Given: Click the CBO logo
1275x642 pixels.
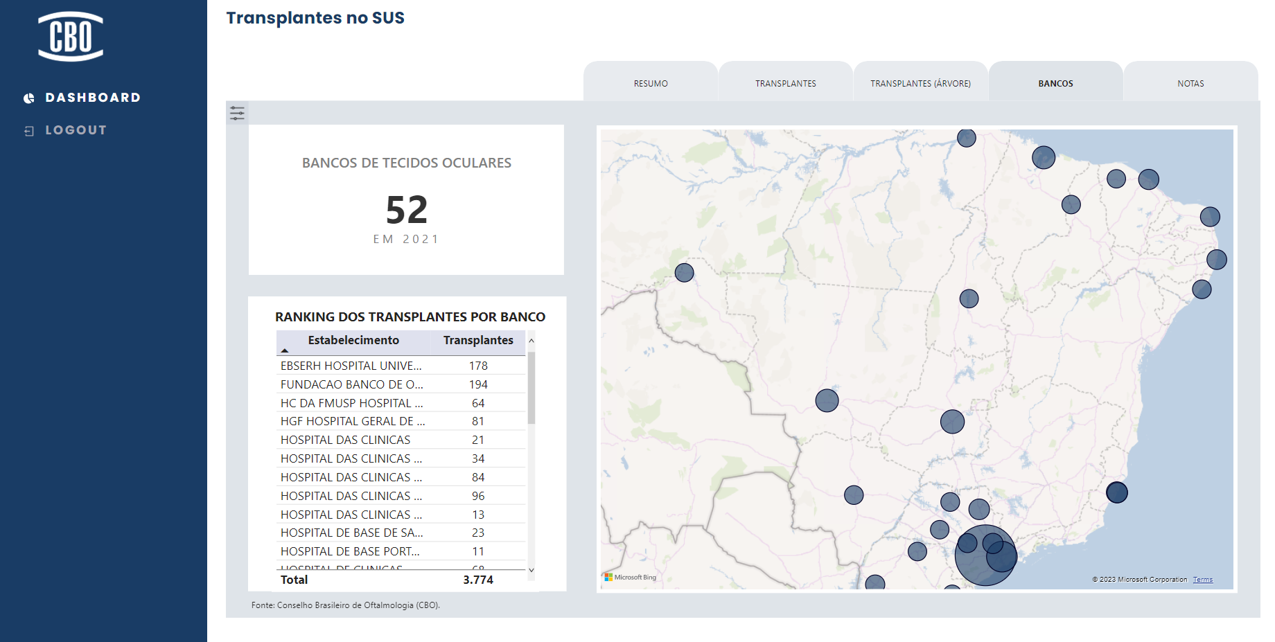Looking at the screenshot, I should point(71,36).
